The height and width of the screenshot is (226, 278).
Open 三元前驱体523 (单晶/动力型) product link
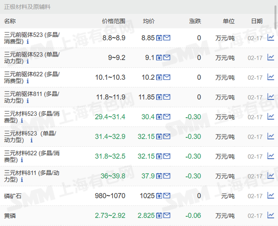tap(32, 58)
